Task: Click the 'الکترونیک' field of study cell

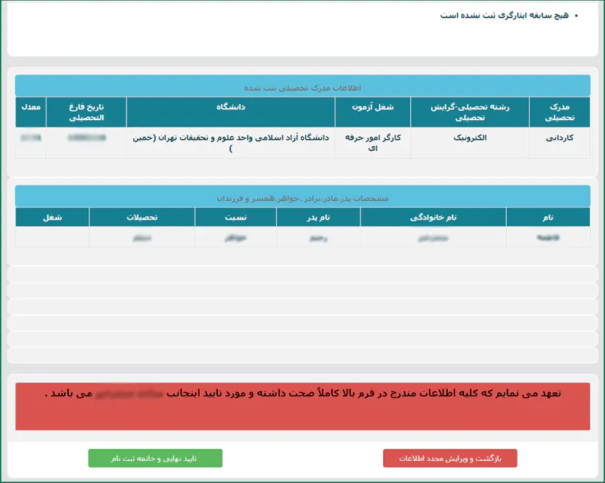Action: (469, 137)
